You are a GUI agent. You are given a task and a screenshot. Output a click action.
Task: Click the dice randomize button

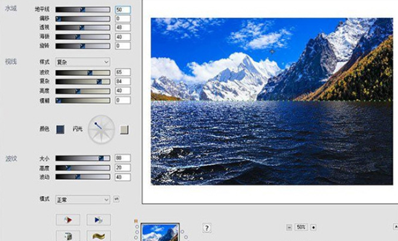[68, 235]
